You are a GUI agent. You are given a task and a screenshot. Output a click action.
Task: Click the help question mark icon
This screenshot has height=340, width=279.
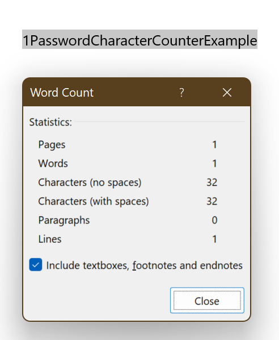point(181,93)
